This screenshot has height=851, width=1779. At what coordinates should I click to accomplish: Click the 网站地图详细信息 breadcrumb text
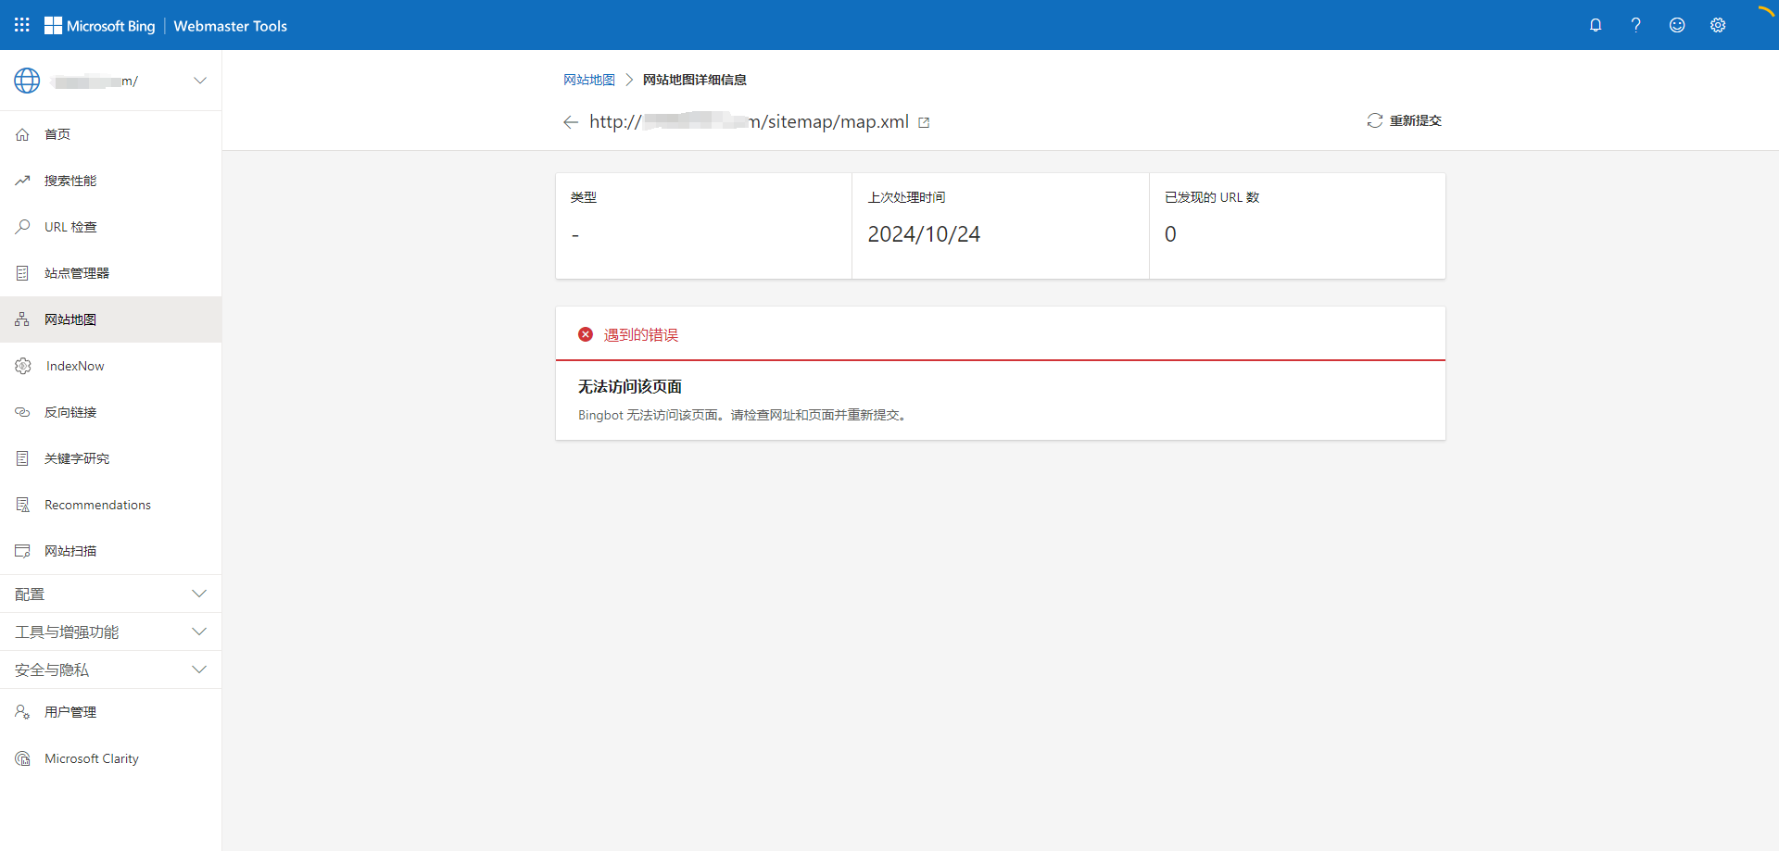point(695,80)
